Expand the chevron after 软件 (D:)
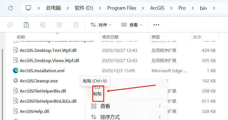228x120 pixels. point(100,8)
